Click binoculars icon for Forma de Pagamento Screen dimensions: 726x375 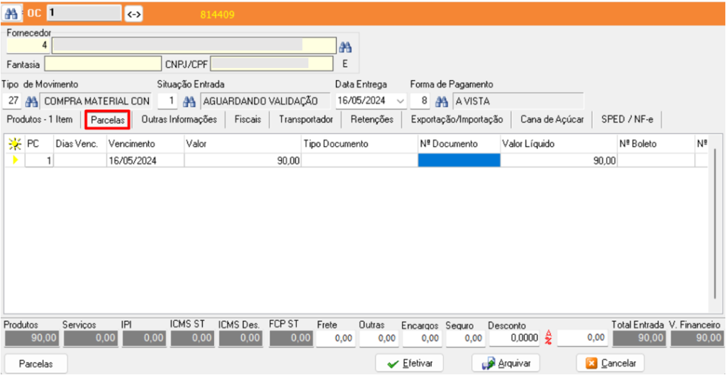point(442,101)
